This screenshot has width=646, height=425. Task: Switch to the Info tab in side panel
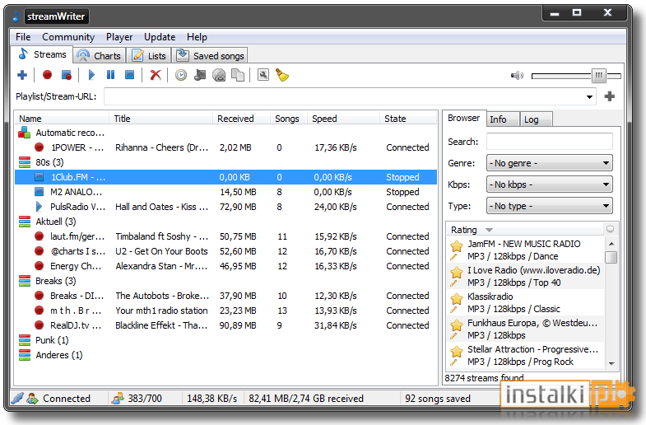(503, 119)
